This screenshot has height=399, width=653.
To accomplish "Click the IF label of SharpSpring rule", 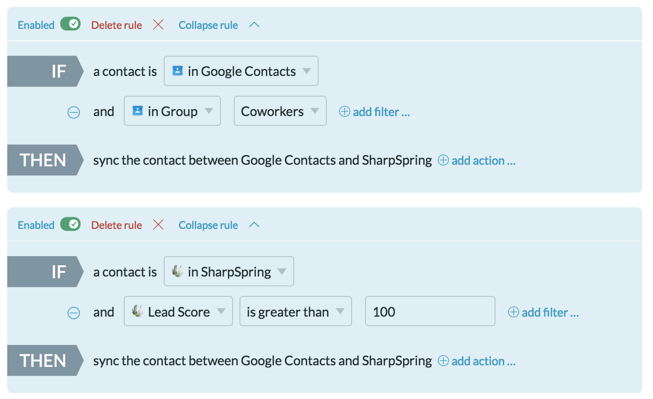I will click(45, 272).
